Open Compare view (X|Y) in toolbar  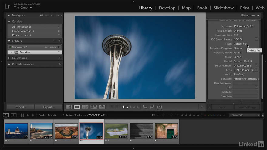85,107
